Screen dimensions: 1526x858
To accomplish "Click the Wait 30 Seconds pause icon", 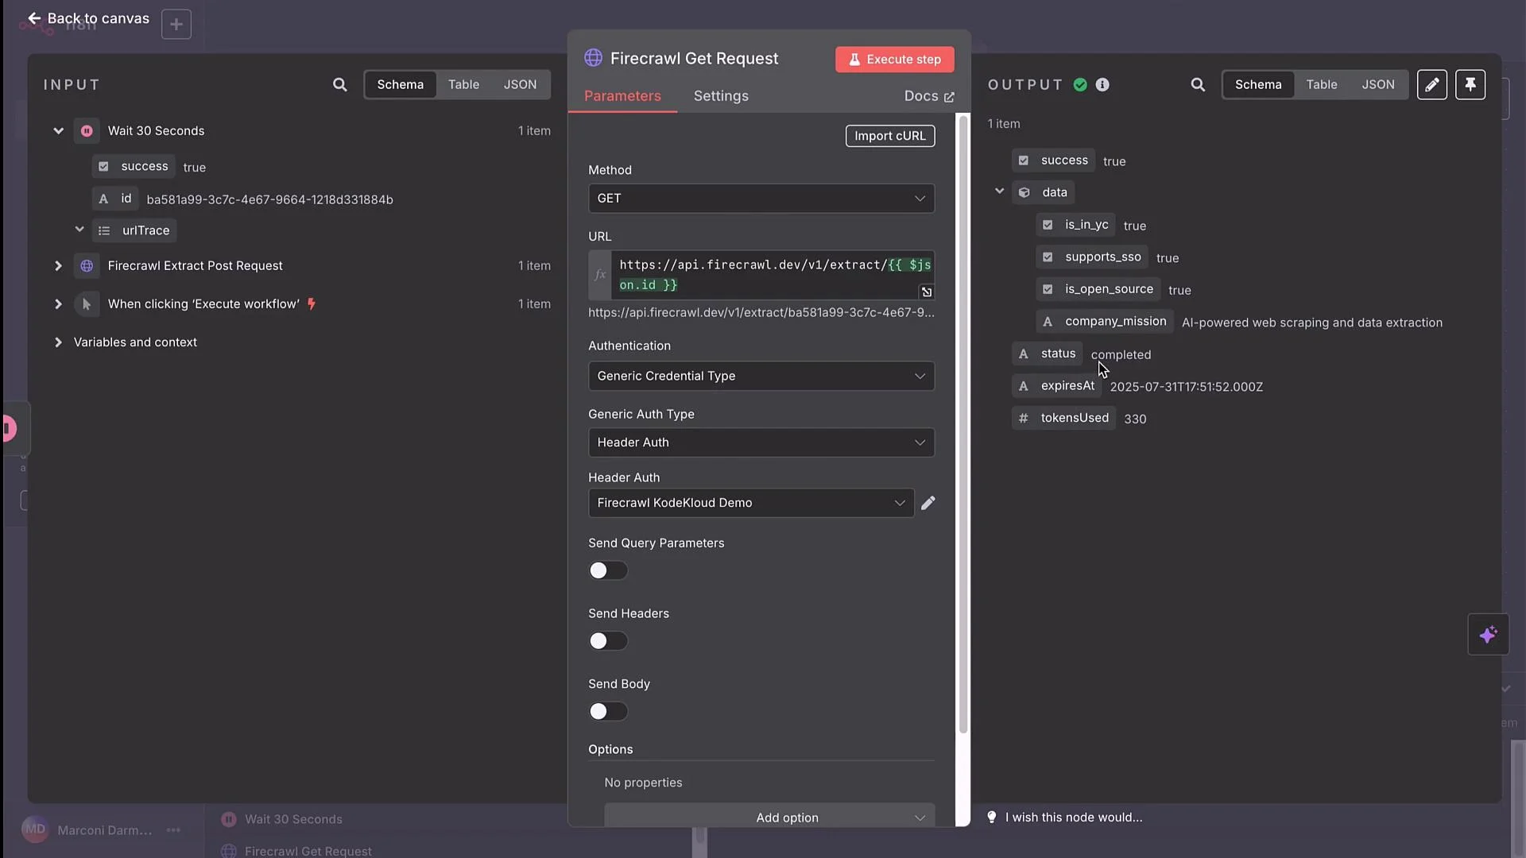I will coord(87,130).
